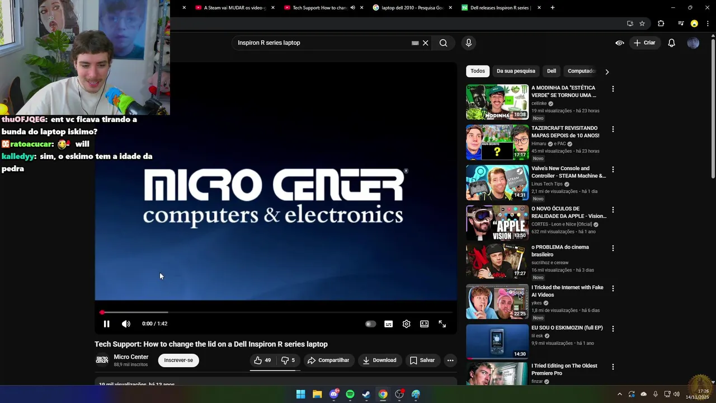Open the YouTube account avatar menu
Viewport: 716px width, 403px height.
[693, 43]
